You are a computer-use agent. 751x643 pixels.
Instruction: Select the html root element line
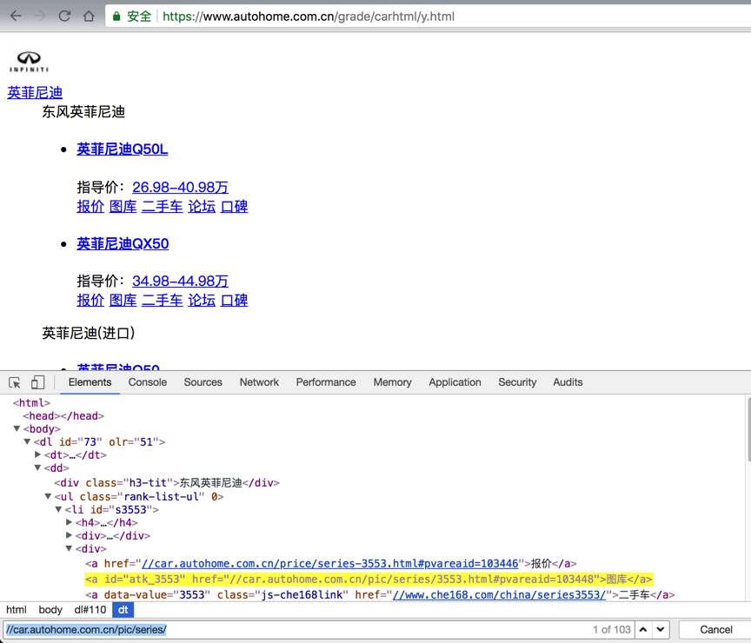[x=31, y=402]
